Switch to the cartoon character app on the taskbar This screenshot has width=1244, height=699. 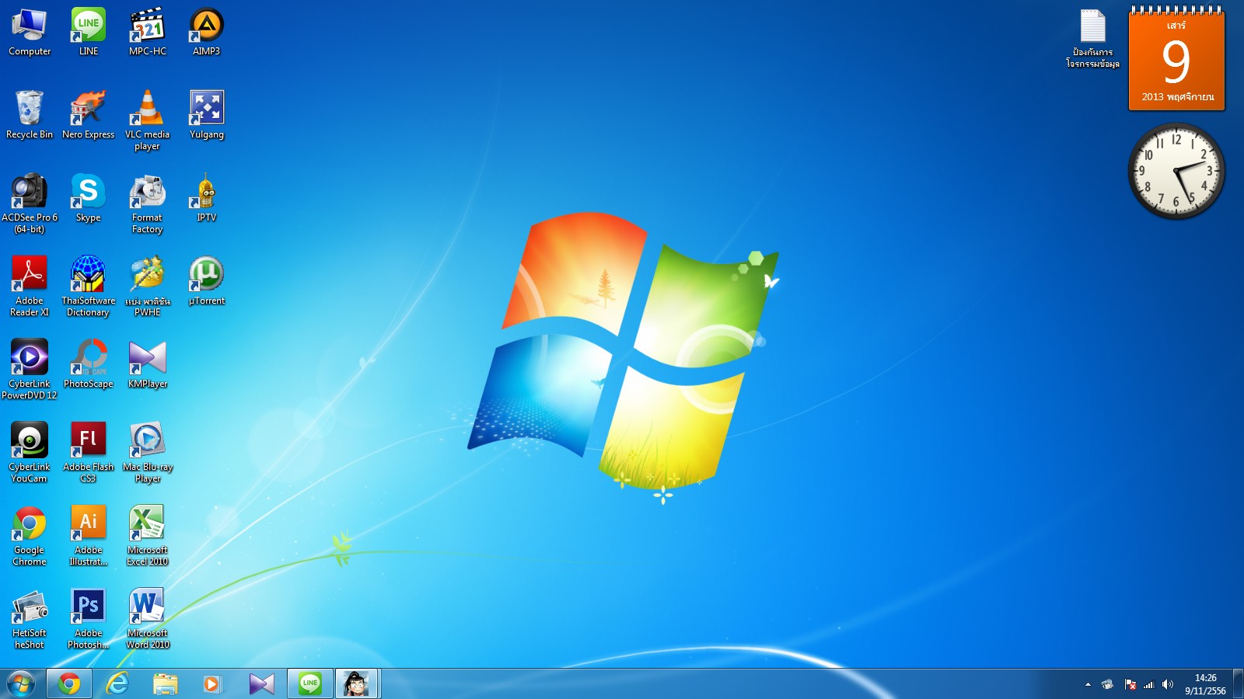357,683
